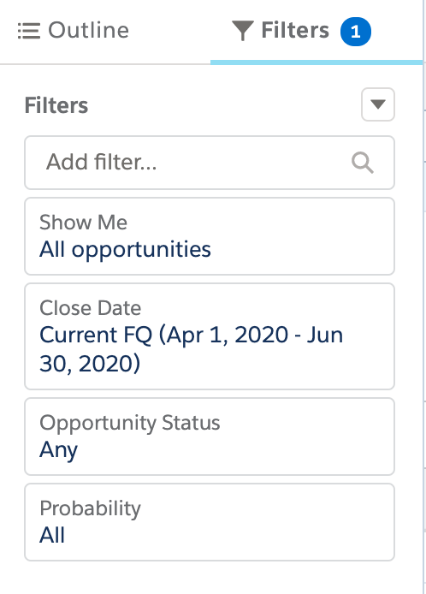Screen dimensions: 426x594
Task: Click the Outline list icon
Action: (29, 31)
